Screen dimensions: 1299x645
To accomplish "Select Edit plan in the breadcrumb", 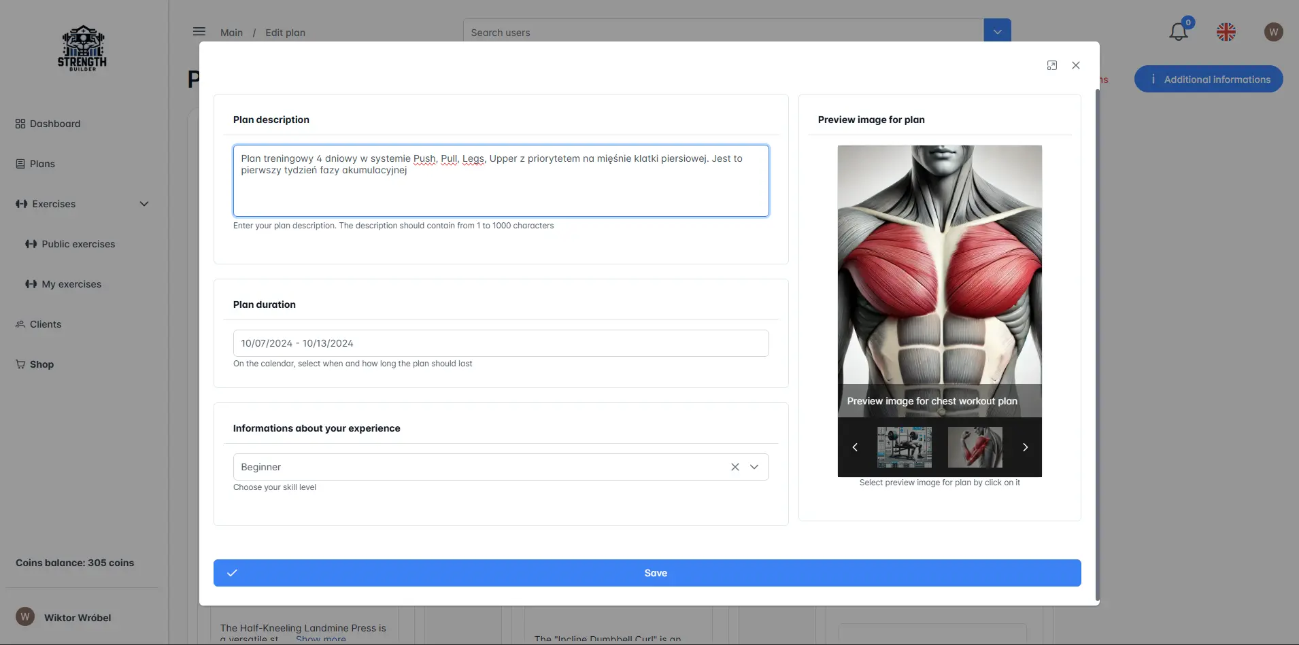I will pos(284,32).
